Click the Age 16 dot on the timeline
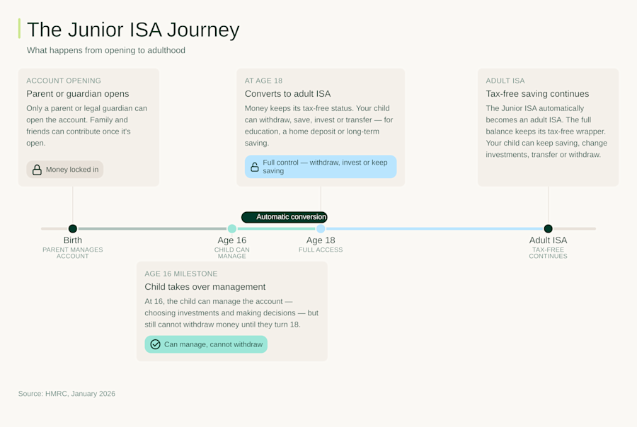The width and height of the screenshot is (637, 427). point(231,228)
